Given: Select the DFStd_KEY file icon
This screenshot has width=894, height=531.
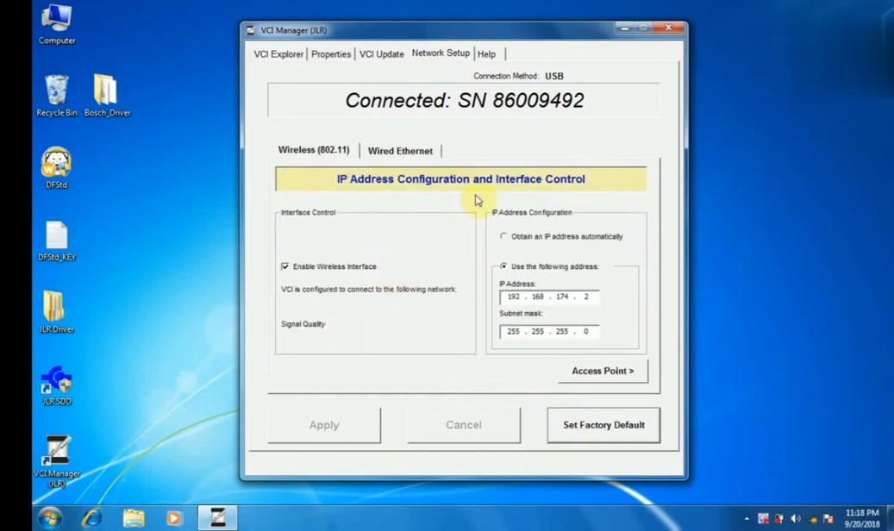Looking at the screenshot, I should pos(56,241).
